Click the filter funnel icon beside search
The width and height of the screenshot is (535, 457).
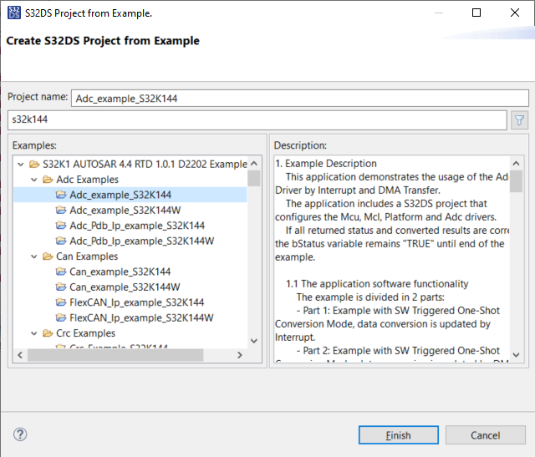pyautogui.click(x=519, y=120)
